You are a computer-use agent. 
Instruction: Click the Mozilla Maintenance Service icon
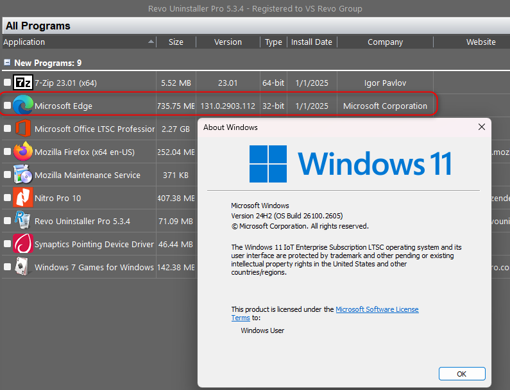pyautogui.click(x=22, y=174)
